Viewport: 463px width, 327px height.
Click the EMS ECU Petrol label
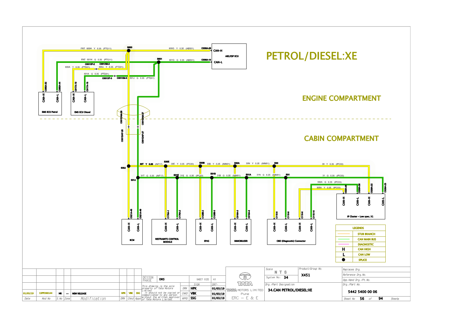(50, 112)
